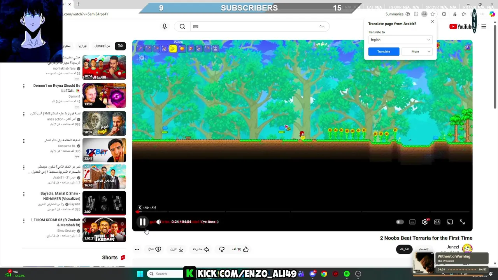Open the virtual keyboard icon in search

click(196, 26)
